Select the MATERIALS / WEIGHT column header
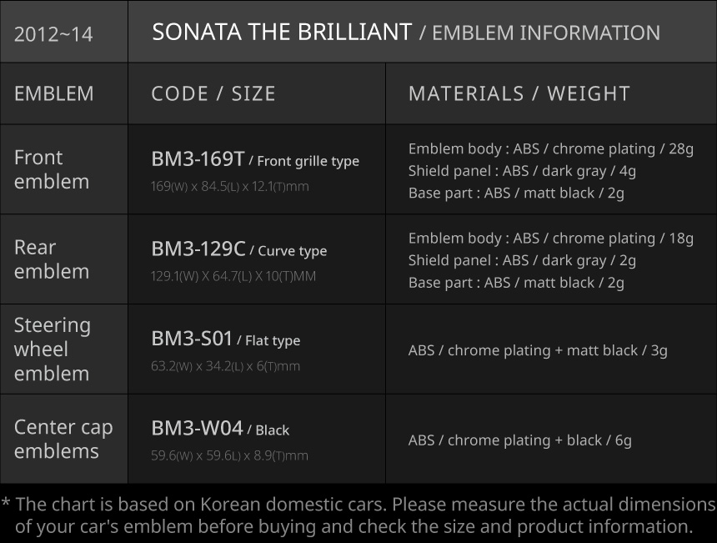 (x=519, y=93)
